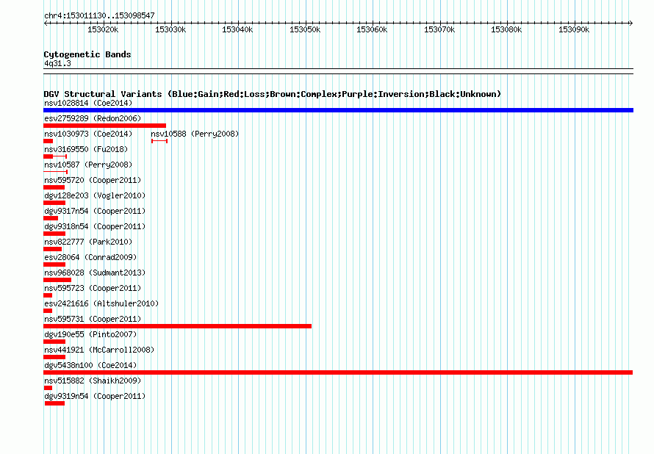The width and height of the screenshot is (654, 454).
Task: Open nsv822777 (Park2010) variant
Action: (x=88, y=242)
